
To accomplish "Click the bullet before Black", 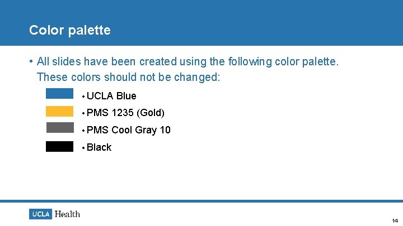I will point(83,148).
